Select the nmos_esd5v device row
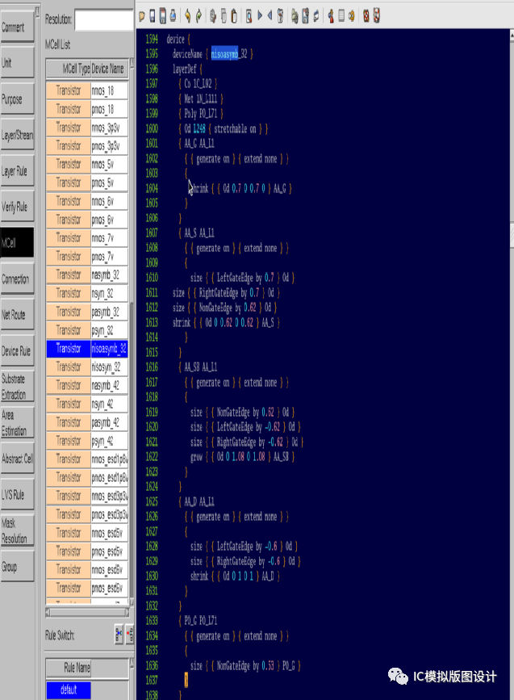 [x=87, y=533]
